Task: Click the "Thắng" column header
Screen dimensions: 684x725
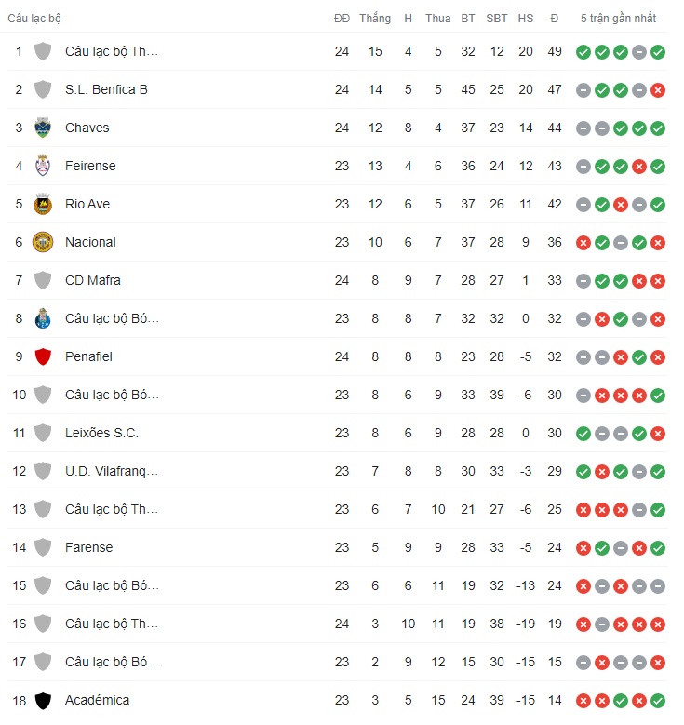Action: tap(375, 18)
